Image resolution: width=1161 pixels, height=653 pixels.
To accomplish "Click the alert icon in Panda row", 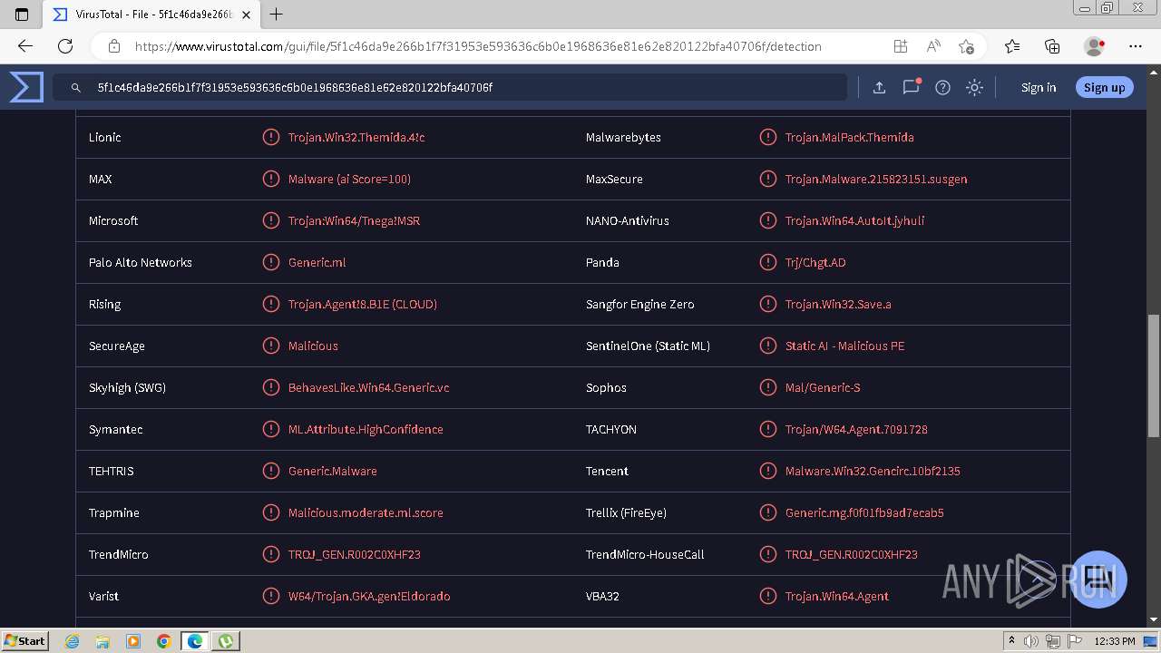I will point(767,262).
